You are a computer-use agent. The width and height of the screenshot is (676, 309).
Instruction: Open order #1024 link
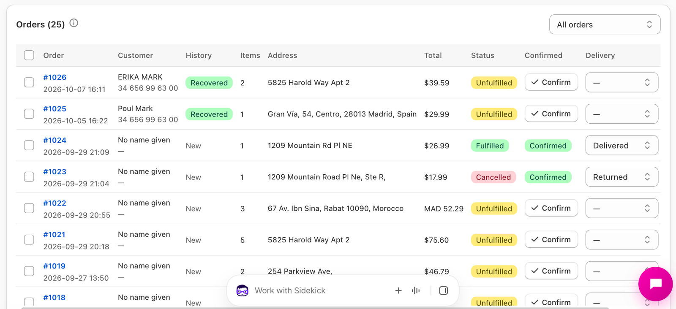(x=55, y=140)
